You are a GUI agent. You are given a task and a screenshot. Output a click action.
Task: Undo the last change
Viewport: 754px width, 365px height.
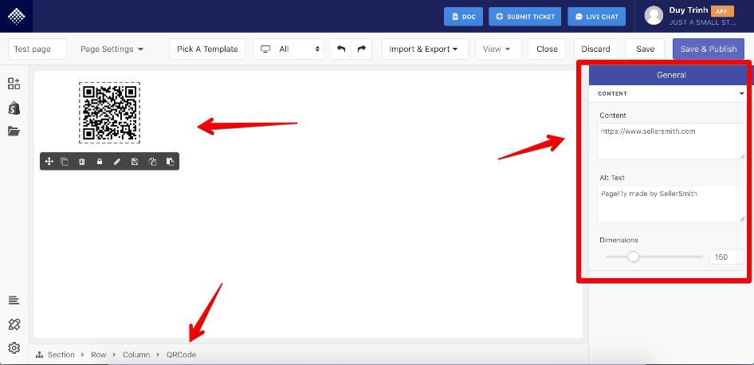[341, 49]
